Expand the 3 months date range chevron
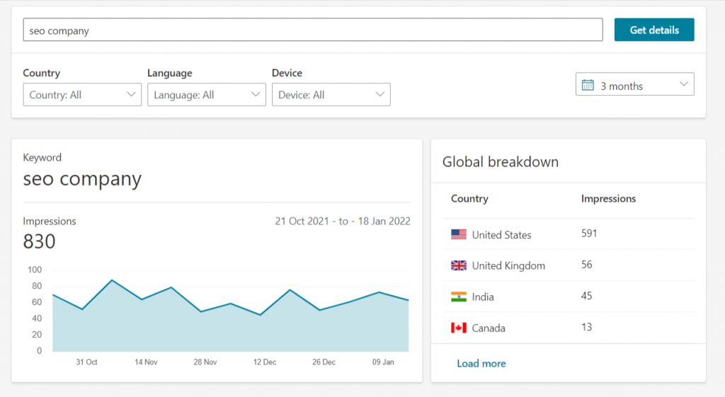The width and height of the screenshot is (725, 397). (683, 84)
